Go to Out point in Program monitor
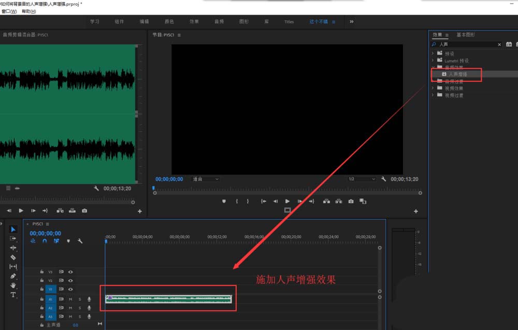Screen dimensions: 518x330 click(x=311, y=201)
